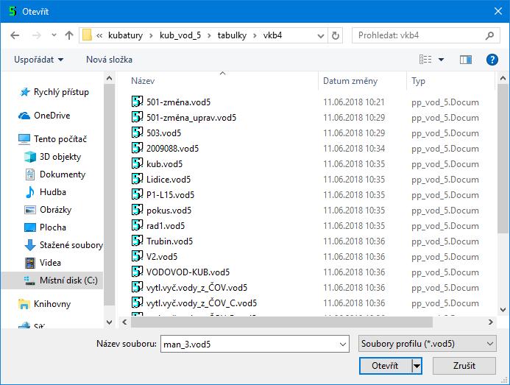Open Videa folder in sidebar

coord(43,263)
